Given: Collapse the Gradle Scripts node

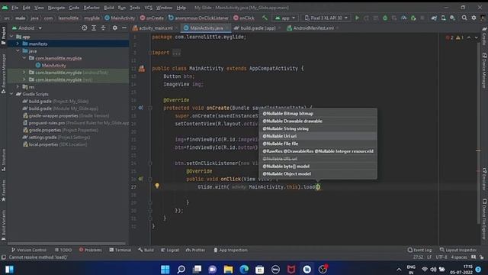Looking at the screenshot, I should [12, 94].
